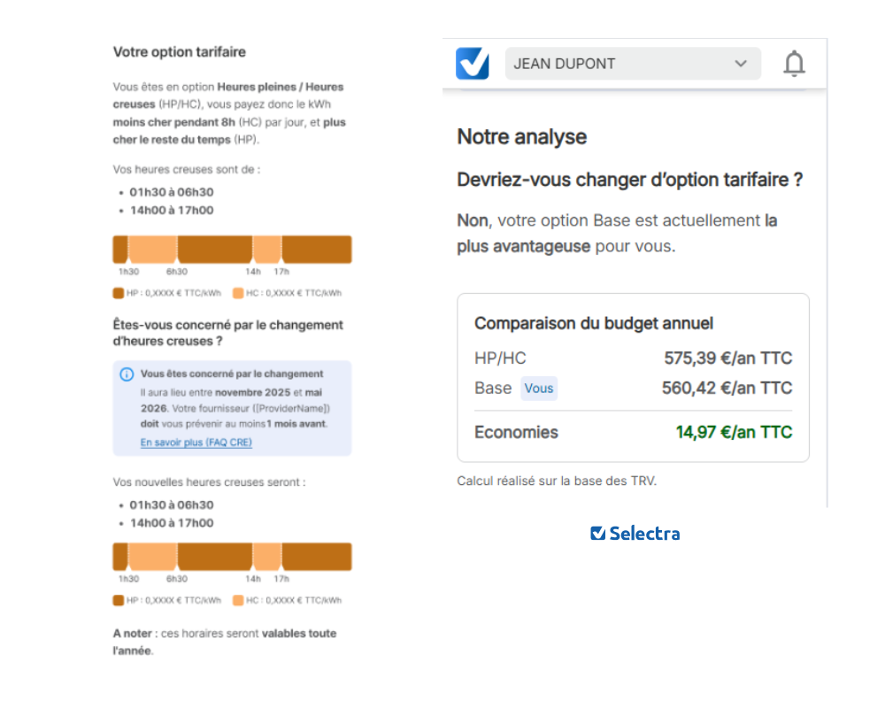Click the Selectra checkmark logo in the header
This screenshot has height=708, width=885.
[x=472, y=63]
